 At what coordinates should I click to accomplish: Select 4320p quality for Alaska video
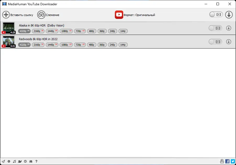tap(24, 31)
